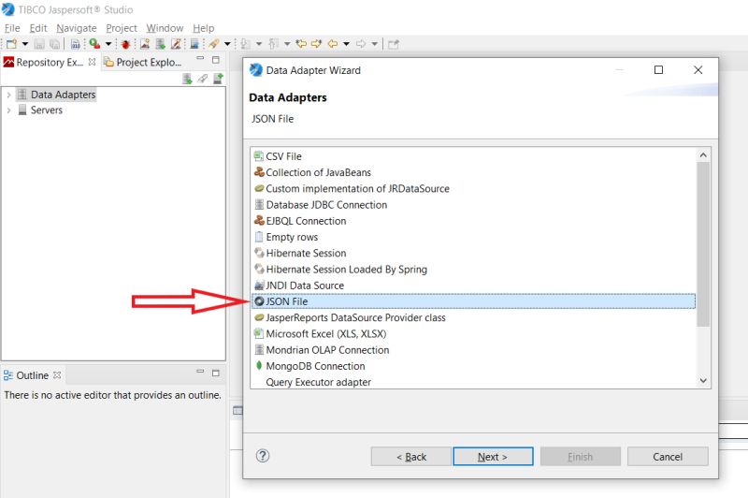Open the Navigate menu
Screen dimensions: 748x498
point(77,28)
